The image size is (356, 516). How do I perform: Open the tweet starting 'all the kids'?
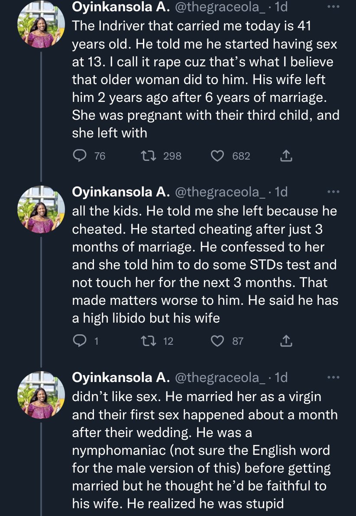(x=204, y=265)
